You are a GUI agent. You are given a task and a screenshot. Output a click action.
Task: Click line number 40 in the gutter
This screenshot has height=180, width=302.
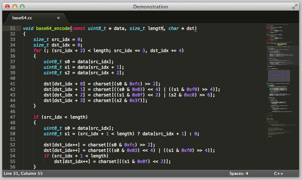(x=13, y=78)
